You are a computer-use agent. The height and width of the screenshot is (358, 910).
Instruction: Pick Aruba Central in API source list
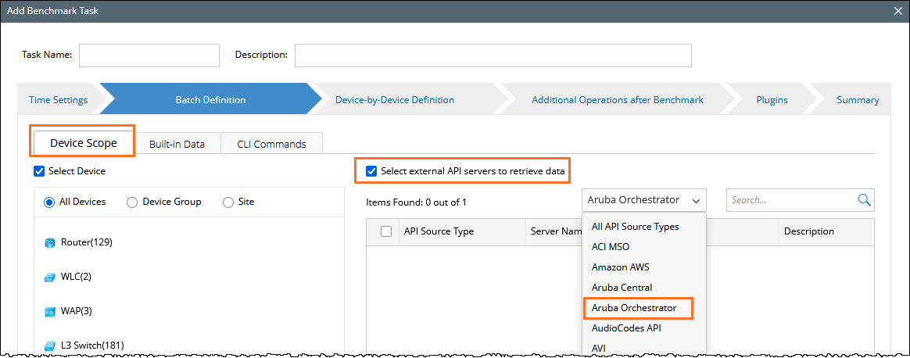[x=622, y=288]
